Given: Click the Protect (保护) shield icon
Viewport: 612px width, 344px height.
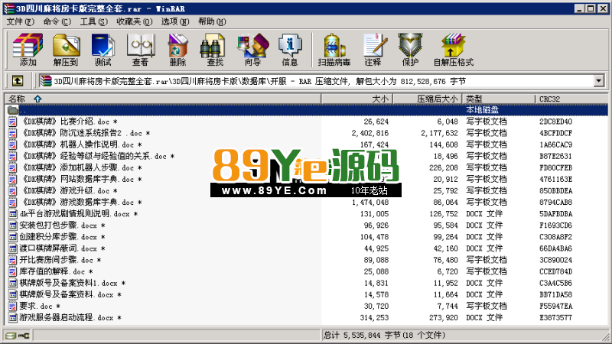Looking at the screenshot, I should click(410, 50).
